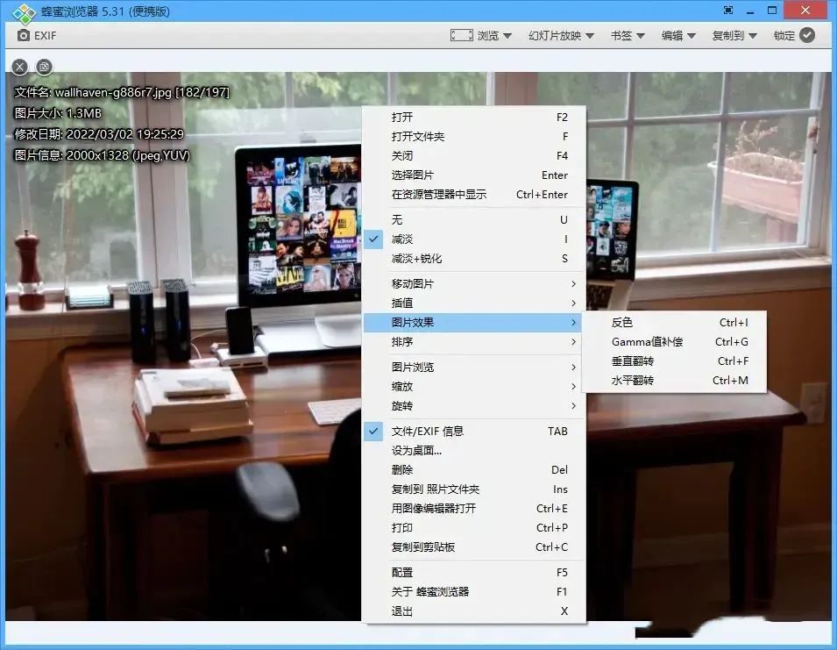Select the 无 filter option
837x650 pixels.
coord(397,220)
